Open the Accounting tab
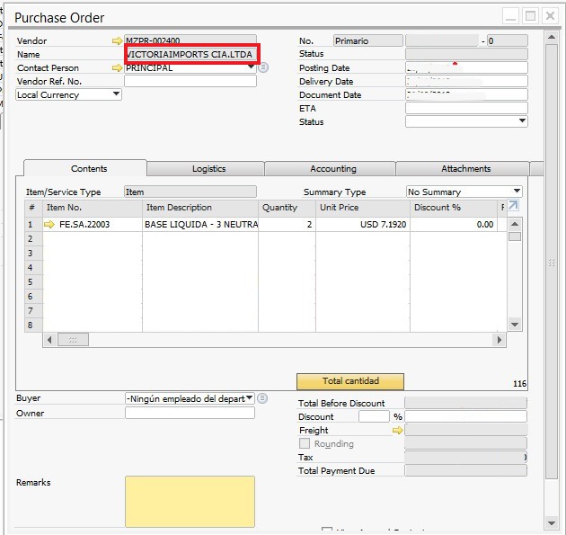The width and height of the screenshot is (566, 535). tap(332, 169)
